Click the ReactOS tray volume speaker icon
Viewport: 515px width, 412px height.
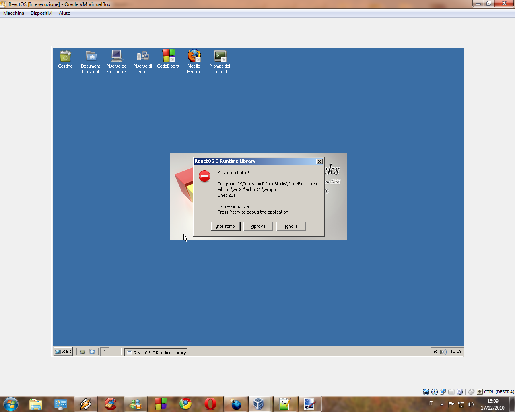(x=443, y=352)
